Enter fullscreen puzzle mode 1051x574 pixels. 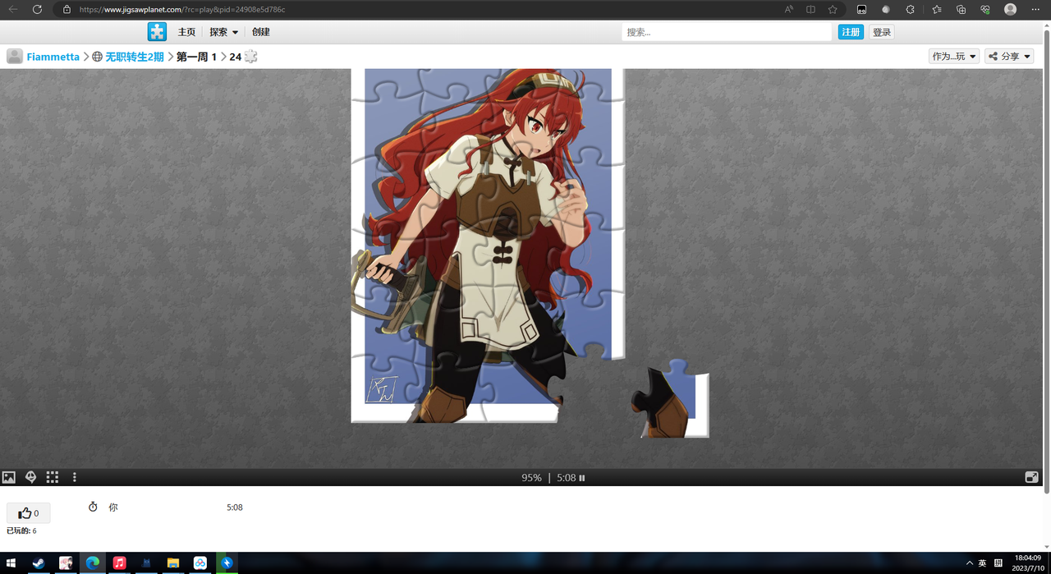[x=1032, y=477]
